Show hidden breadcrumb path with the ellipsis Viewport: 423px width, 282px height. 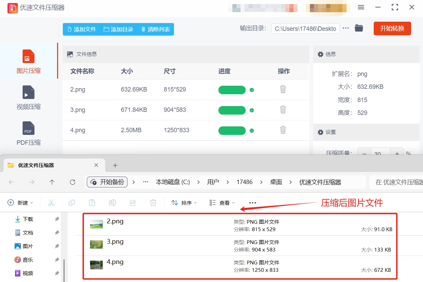click(146, 182)
